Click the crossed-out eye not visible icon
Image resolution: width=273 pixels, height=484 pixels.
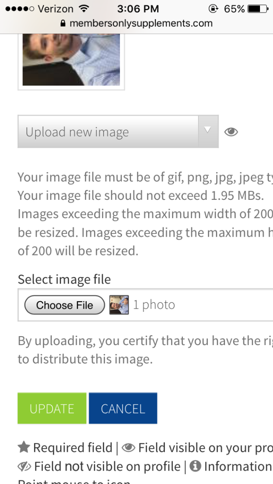[x=24, y=466]
